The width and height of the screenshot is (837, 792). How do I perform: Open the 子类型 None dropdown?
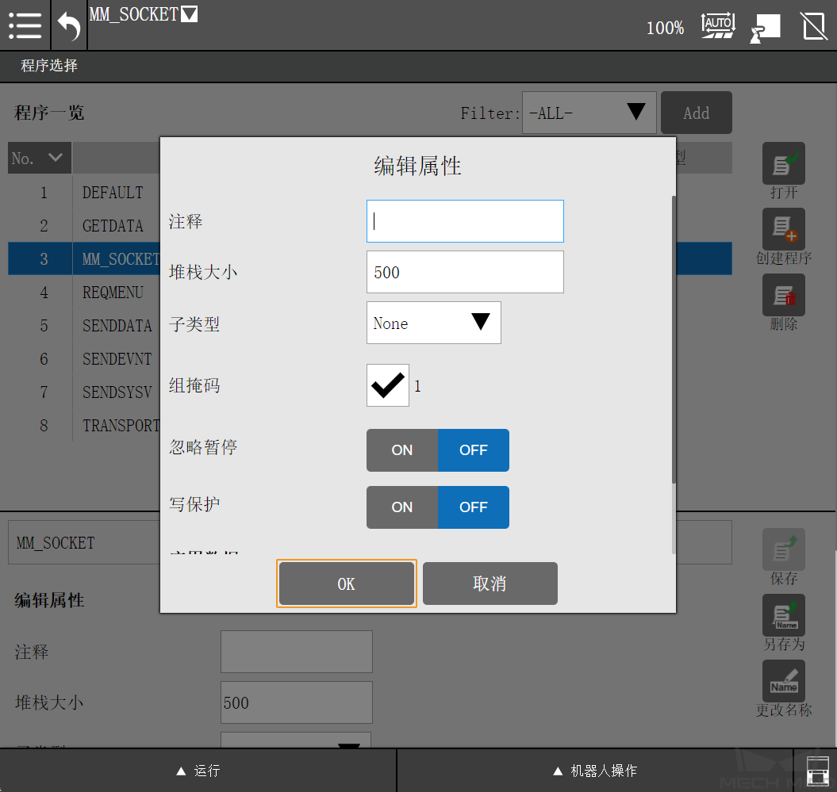pyautogui.click(x=433, y=323)
